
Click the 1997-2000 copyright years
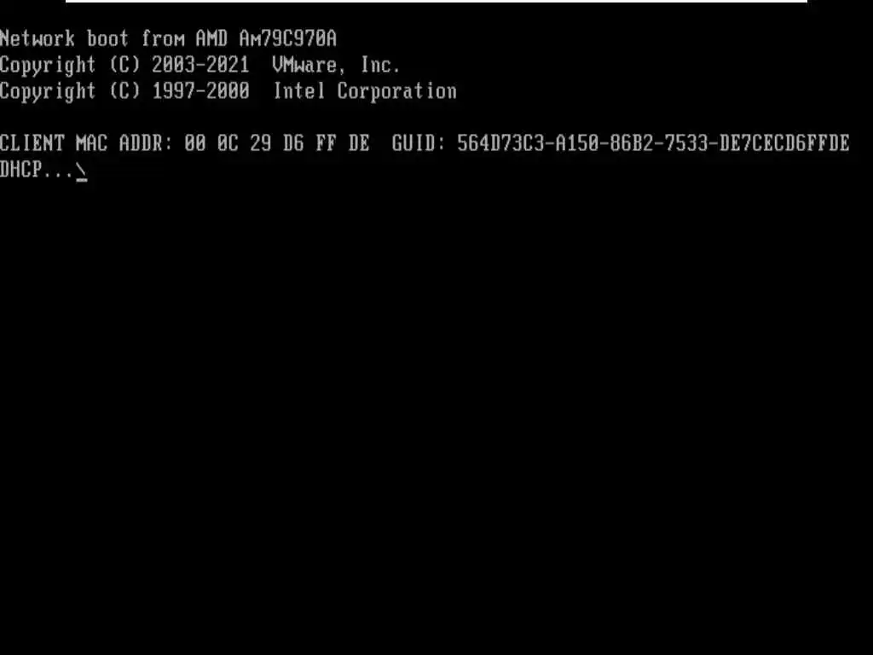pos(200,91)
